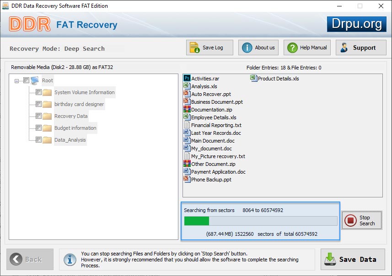Check the Recovery Data checkbox
The width and height of the screenshot is (392, 276).
click(x=38, y=116)
